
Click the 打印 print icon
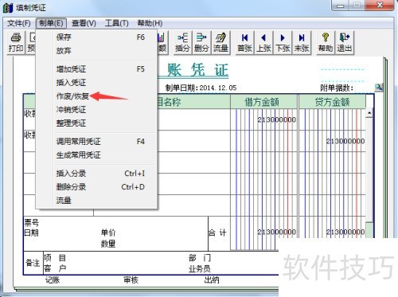(x=16, y=42)
